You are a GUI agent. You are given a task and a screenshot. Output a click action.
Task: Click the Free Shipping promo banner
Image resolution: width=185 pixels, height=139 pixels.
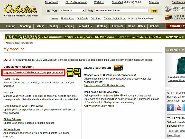coord(94,37)
